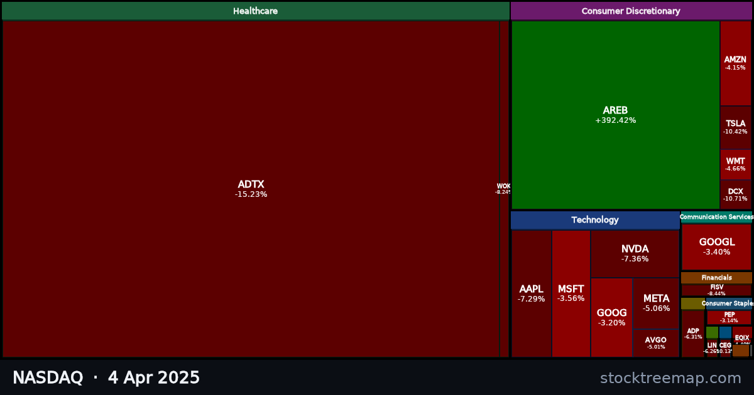
Task: Select the AVGO -5.01% tile
Action: 656,343
